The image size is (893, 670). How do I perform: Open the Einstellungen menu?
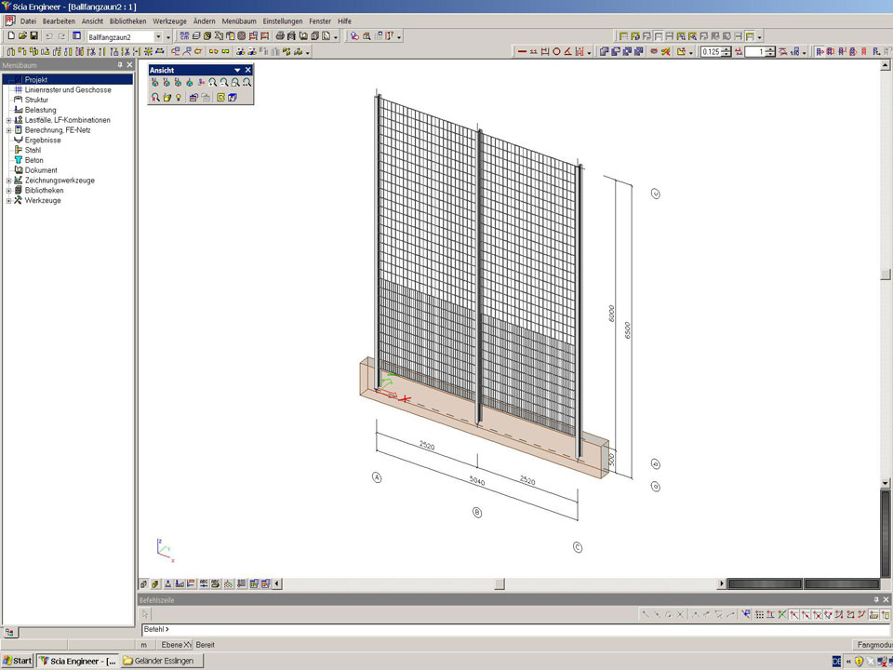click(x=283, y=20)
